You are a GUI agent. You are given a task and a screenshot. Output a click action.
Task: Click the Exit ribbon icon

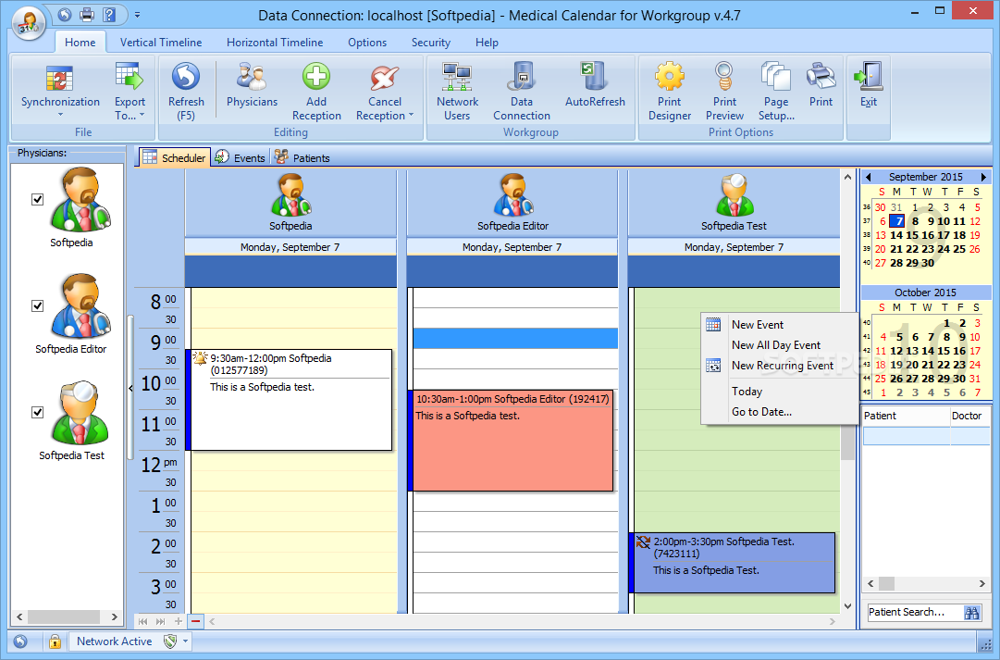coord(868,77)
